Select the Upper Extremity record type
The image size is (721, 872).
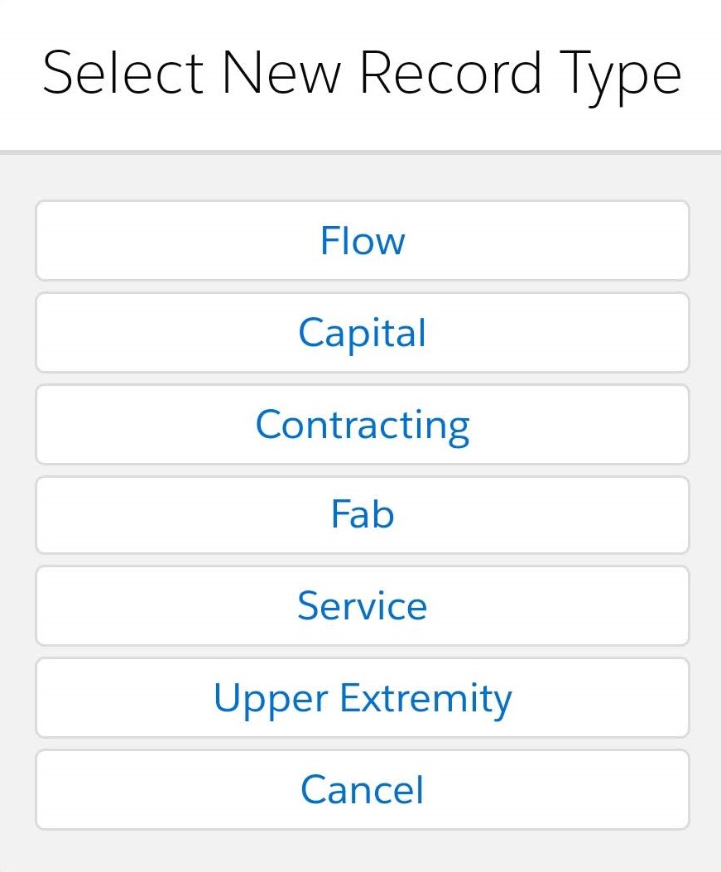(x=362, y=698)
